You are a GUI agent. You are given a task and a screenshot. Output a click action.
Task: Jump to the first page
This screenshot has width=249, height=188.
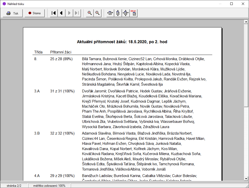pos(54,13)
